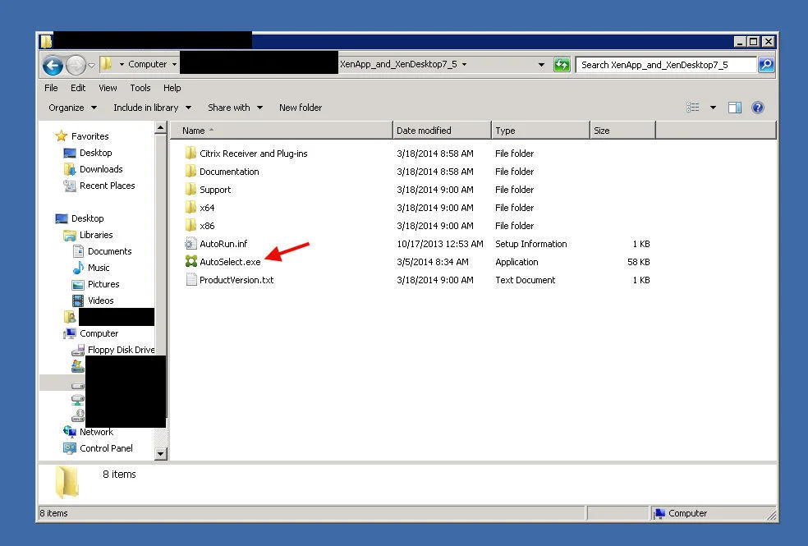Open the File menu

51,88
